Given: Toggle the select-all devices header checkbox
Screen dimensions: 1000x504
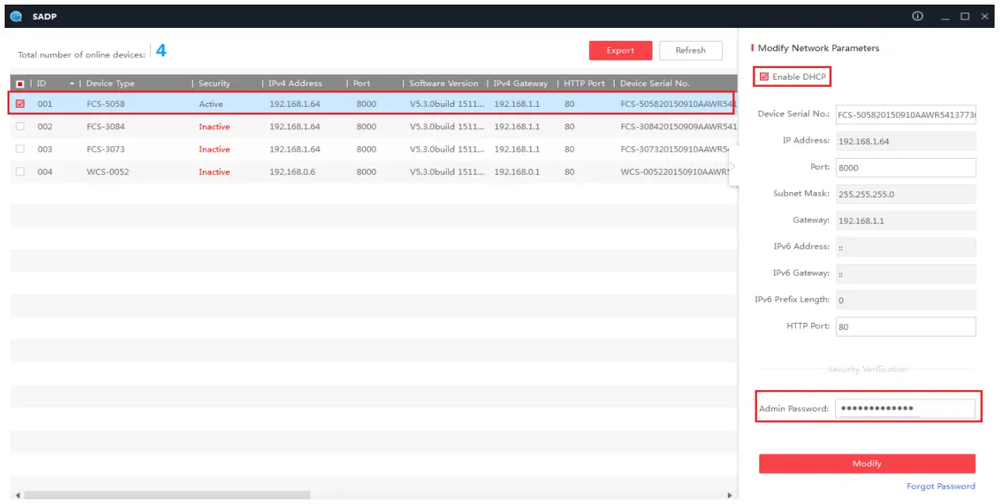Looking at the screenshot, I should 20,84.
